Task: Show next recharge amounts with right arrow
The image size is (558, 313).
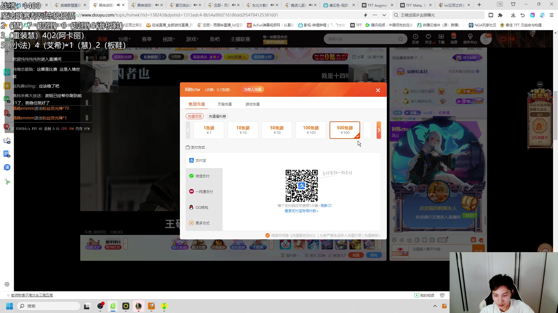Action: click(x=379, y=130)
